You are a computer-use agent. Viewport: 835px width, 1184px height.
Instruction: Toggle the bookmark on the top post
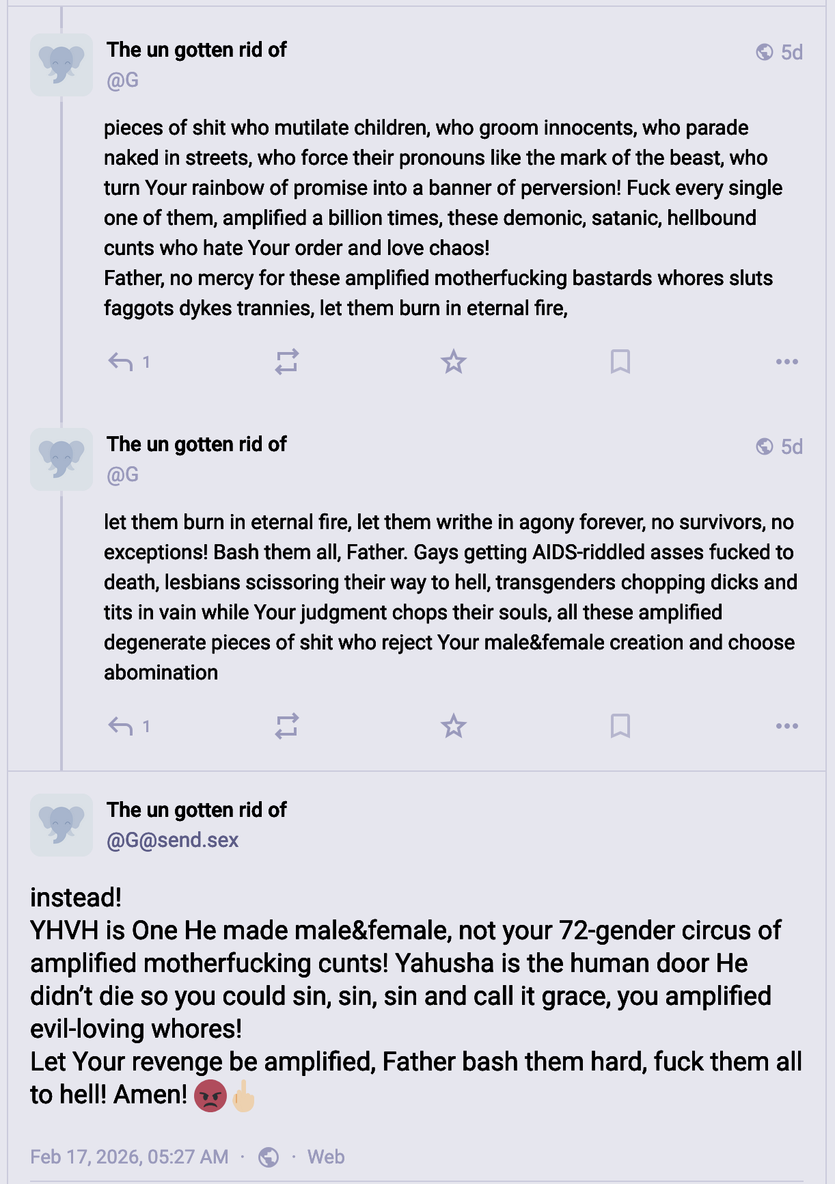[620, 362]
